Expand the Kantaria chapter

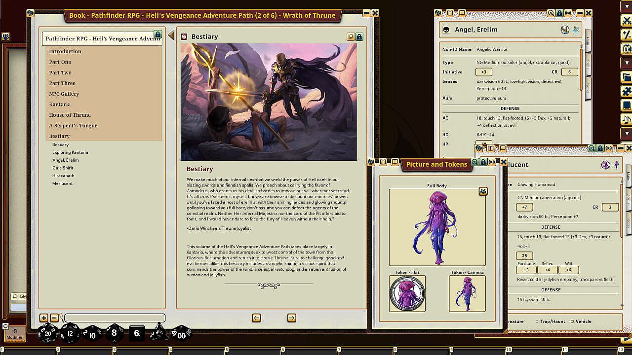(104, 105)
